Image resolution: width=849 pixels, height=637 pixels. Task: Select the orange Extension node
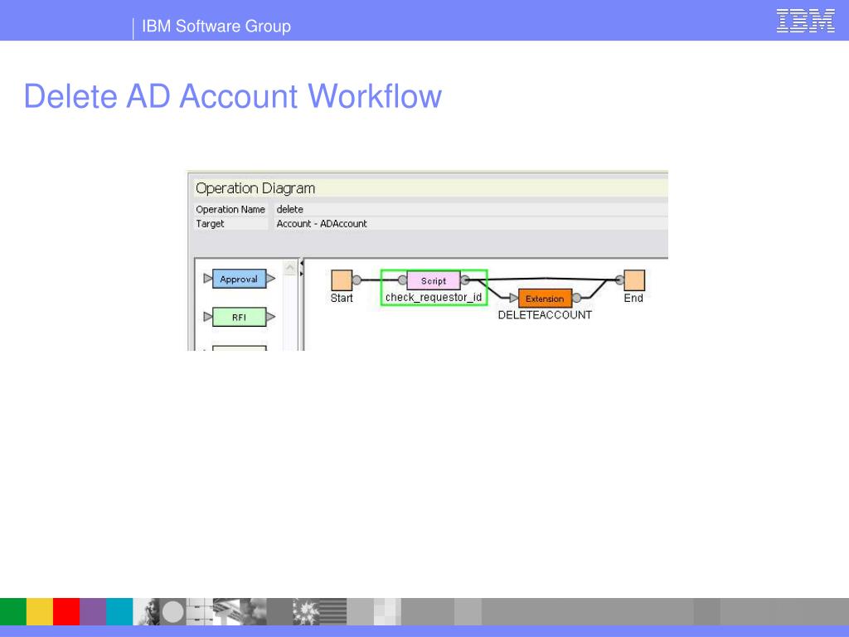coord(545,299)
